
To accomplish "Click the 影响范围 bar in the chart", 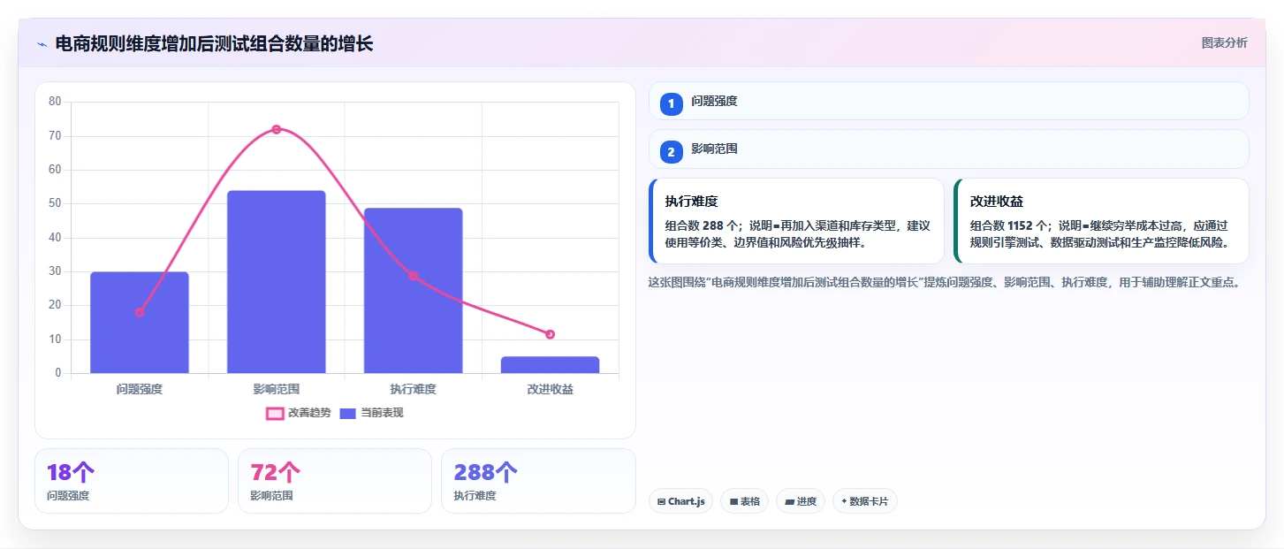I will coord(277,282).
